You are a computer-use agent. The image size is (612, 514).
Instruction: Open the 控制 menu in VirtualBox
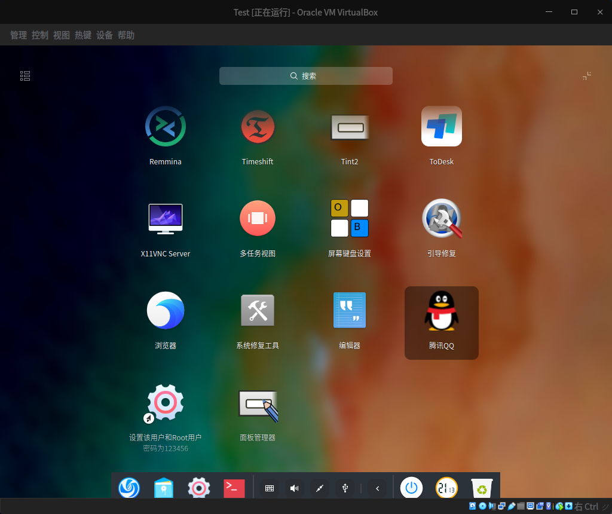40,35
